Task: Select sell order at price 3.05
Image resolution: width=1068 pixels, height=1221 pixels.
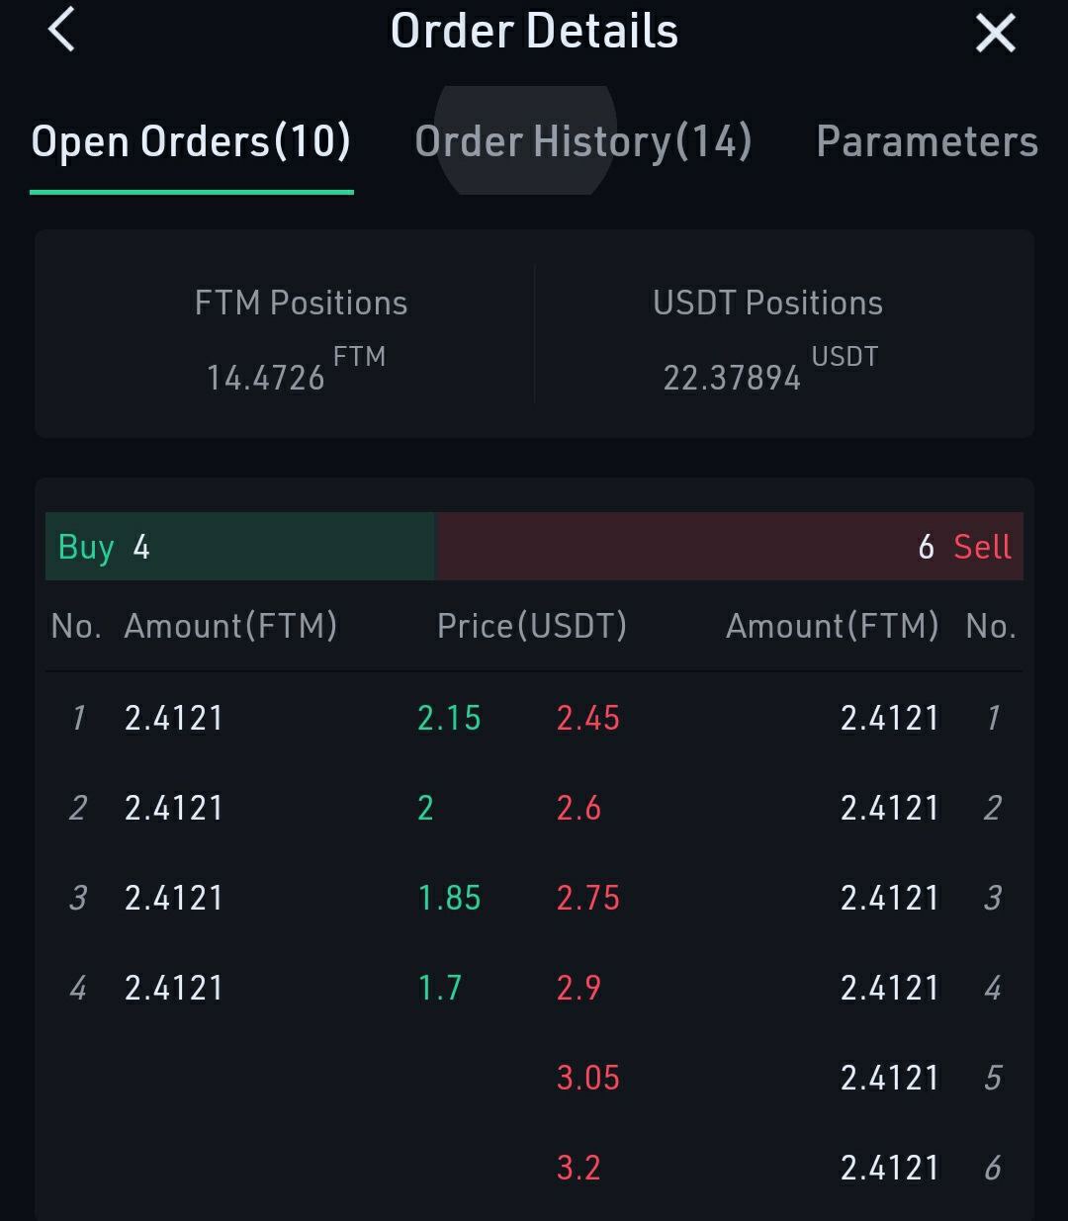Action: (x=588, y=1078)
